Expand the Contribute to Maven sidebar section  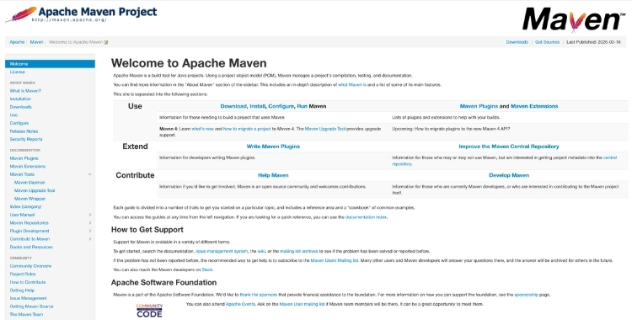pos(90,239)
